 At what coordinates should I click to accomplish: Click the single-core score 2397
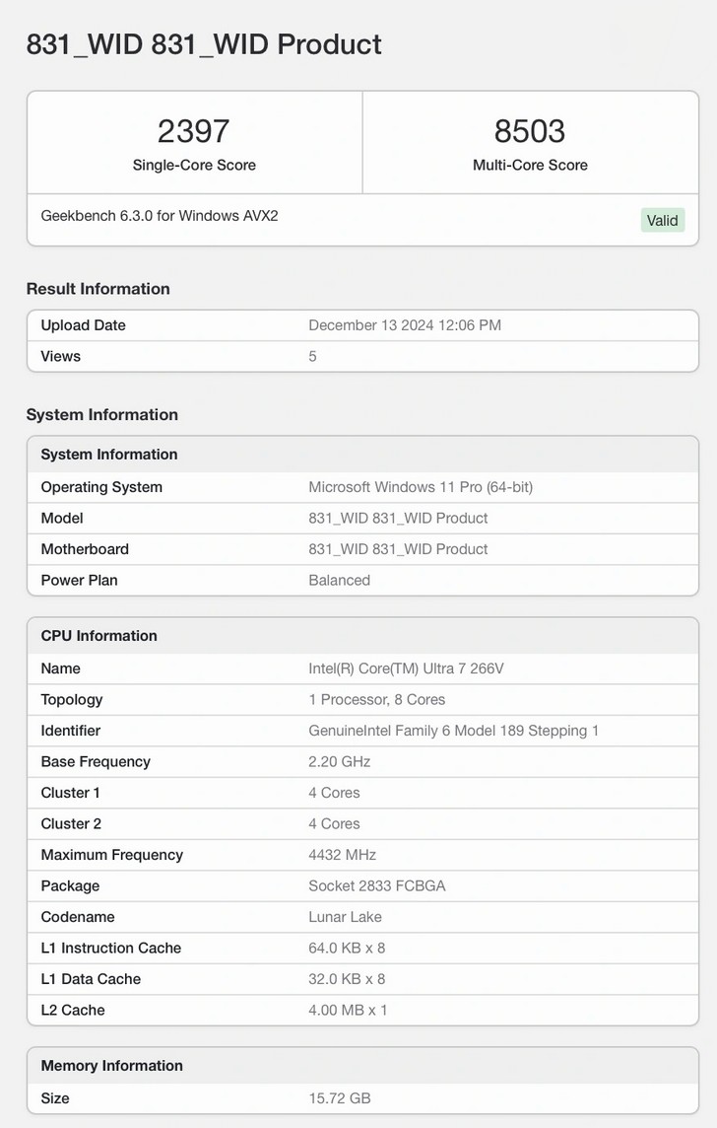(194, 131)
